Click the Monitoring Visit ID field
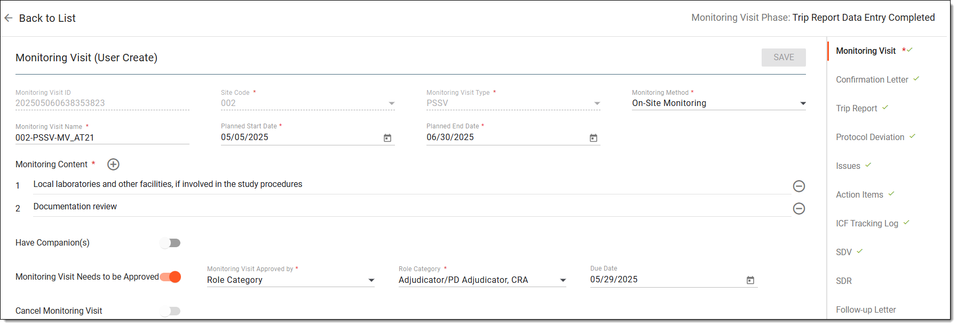957x326 pixels. point(102,103)
